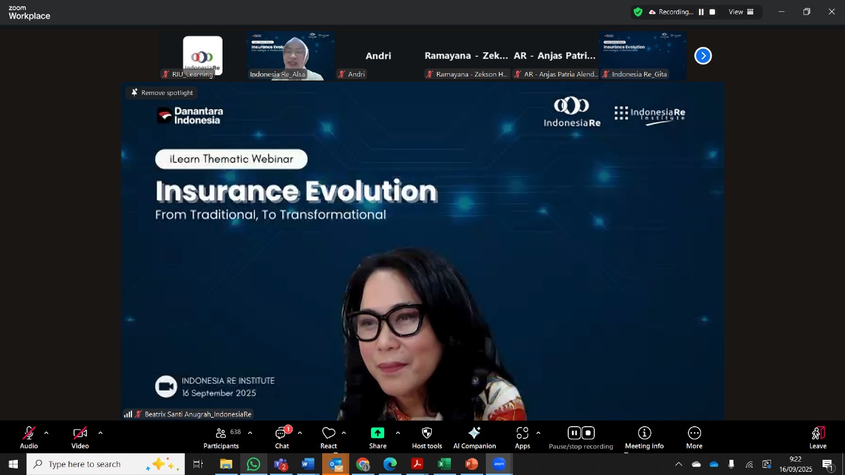Open the More menu
Screen dimensions: 845x475
point(694,437)
